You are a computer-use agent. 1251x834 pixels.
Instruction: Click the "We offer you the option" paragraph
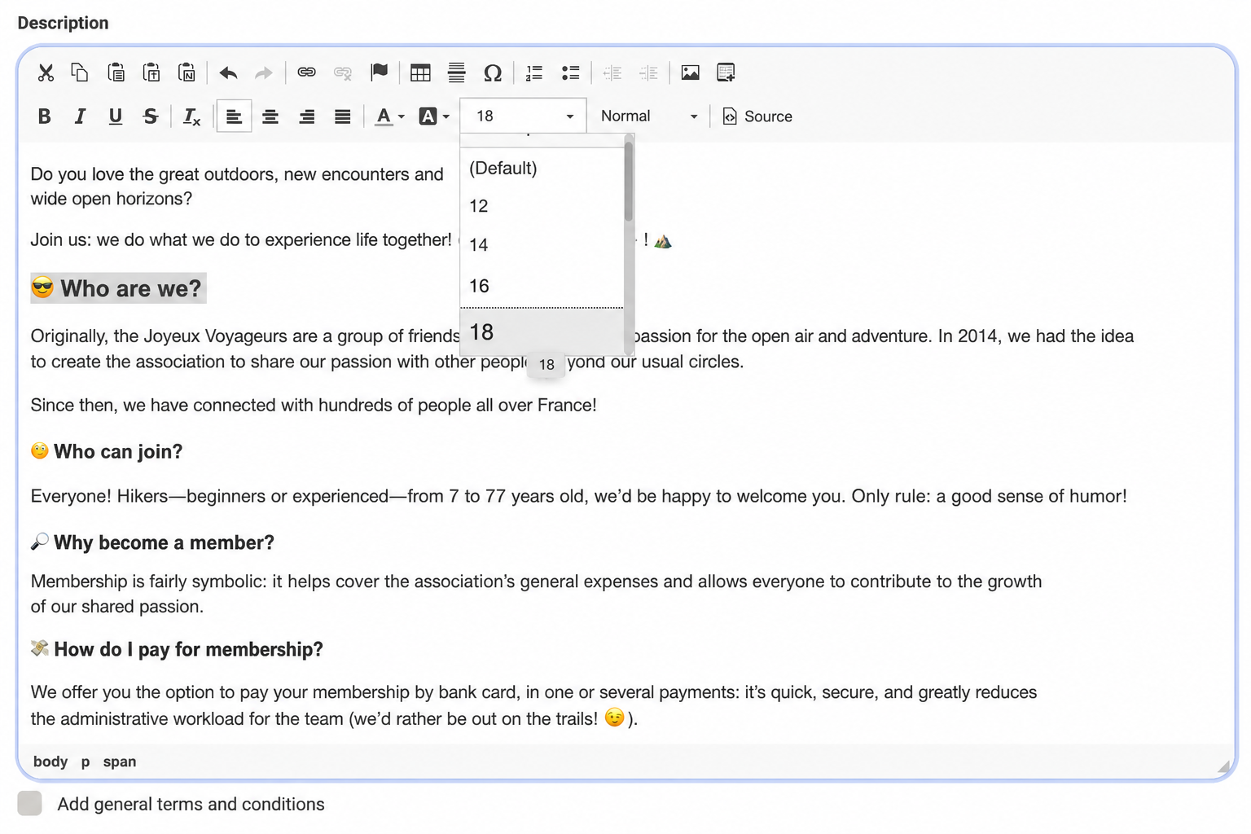point(534,705)
